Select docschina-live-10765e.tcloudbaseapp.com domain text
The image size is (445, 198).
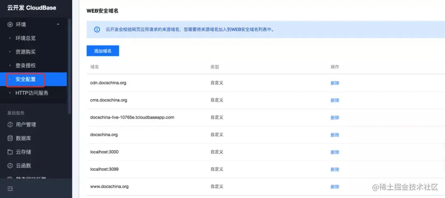pyautogui.click(x=132, y=117)
